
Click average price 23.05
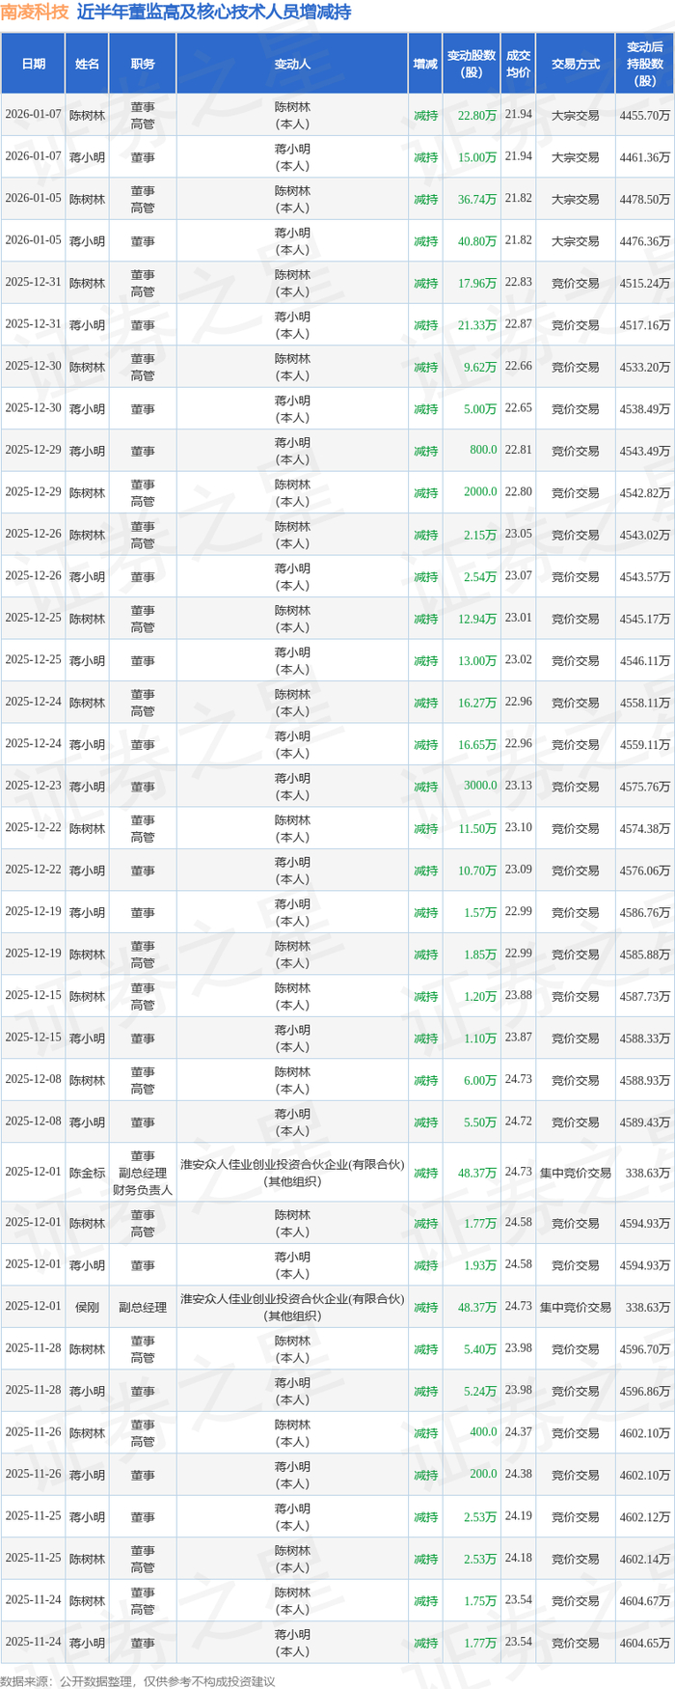pyautogui.click(x=519, y=534)
